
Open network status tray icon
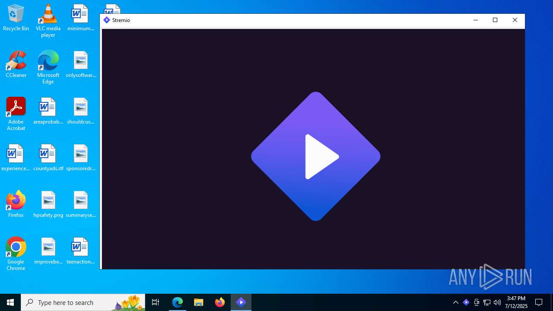[x=487, y=302]
